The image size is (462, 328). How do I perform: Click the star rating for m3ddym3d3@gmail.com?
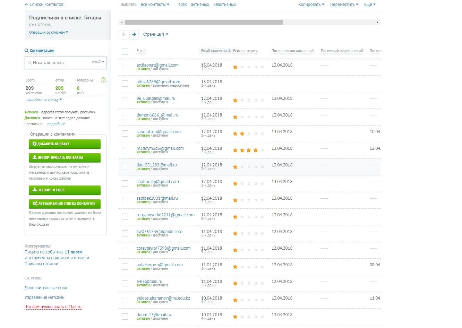tap(248, 150)
